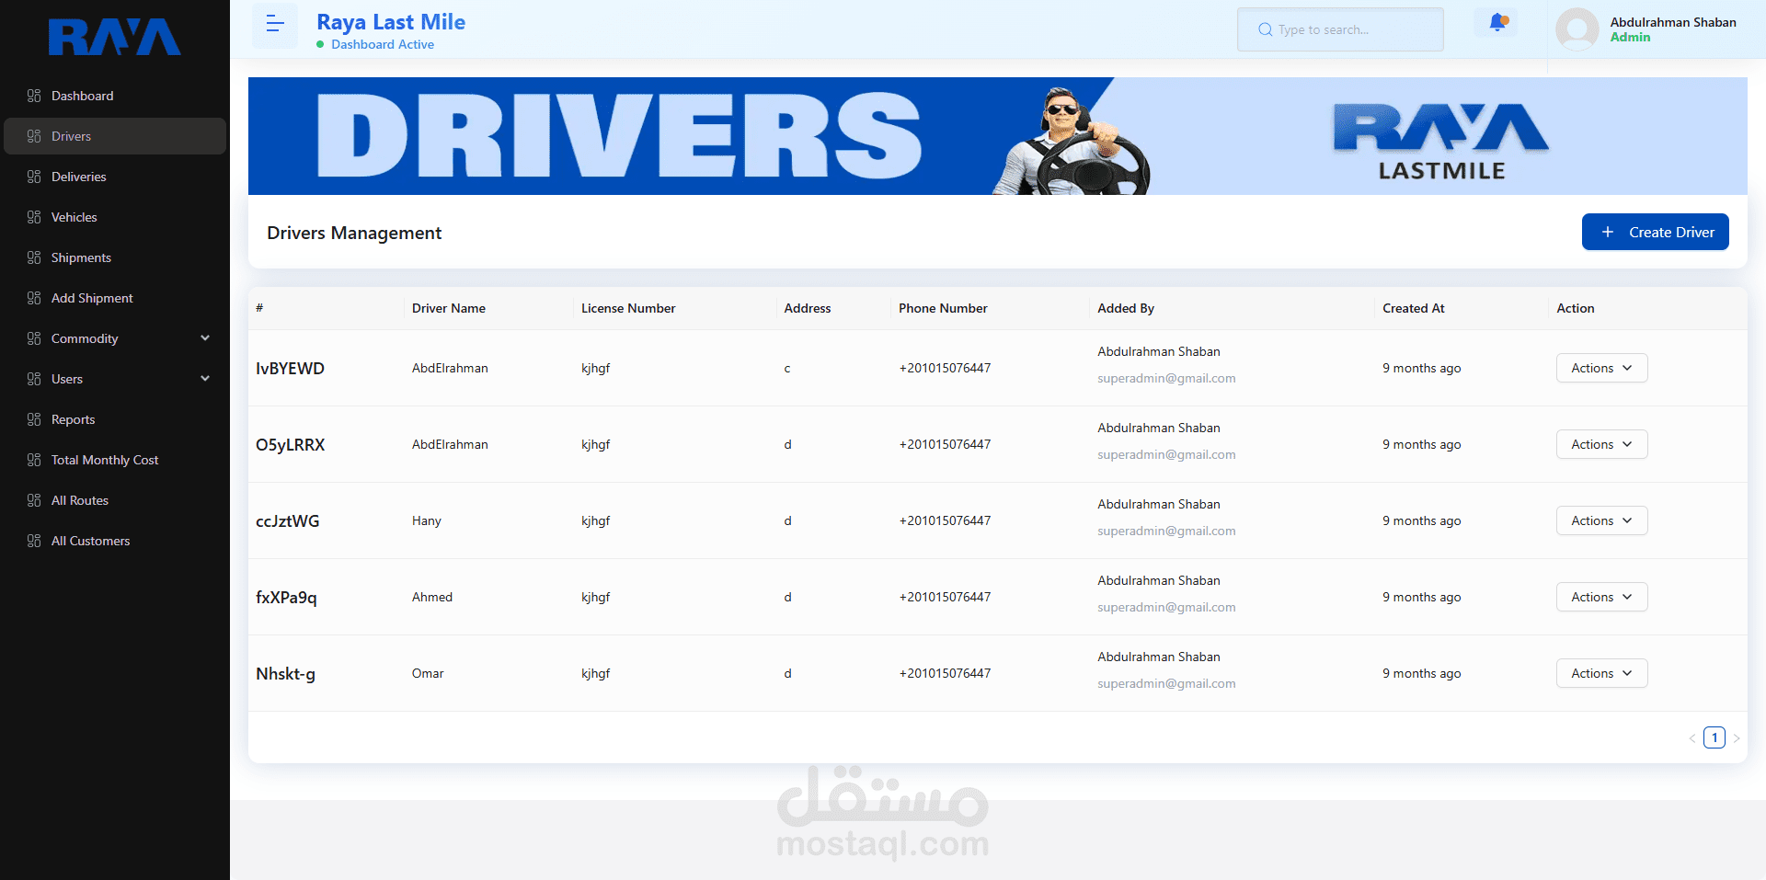The width and height of the screenshot is (1766, 880).
Task: View All Routes page
Action: 115,500
